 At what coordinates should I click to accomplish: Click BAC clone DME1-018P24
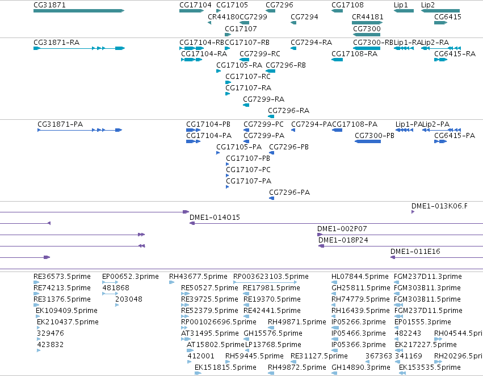[x=401, y=246]
